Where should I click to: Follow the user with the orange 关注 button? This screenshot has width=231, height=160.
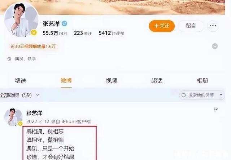(x=162, y=26)
